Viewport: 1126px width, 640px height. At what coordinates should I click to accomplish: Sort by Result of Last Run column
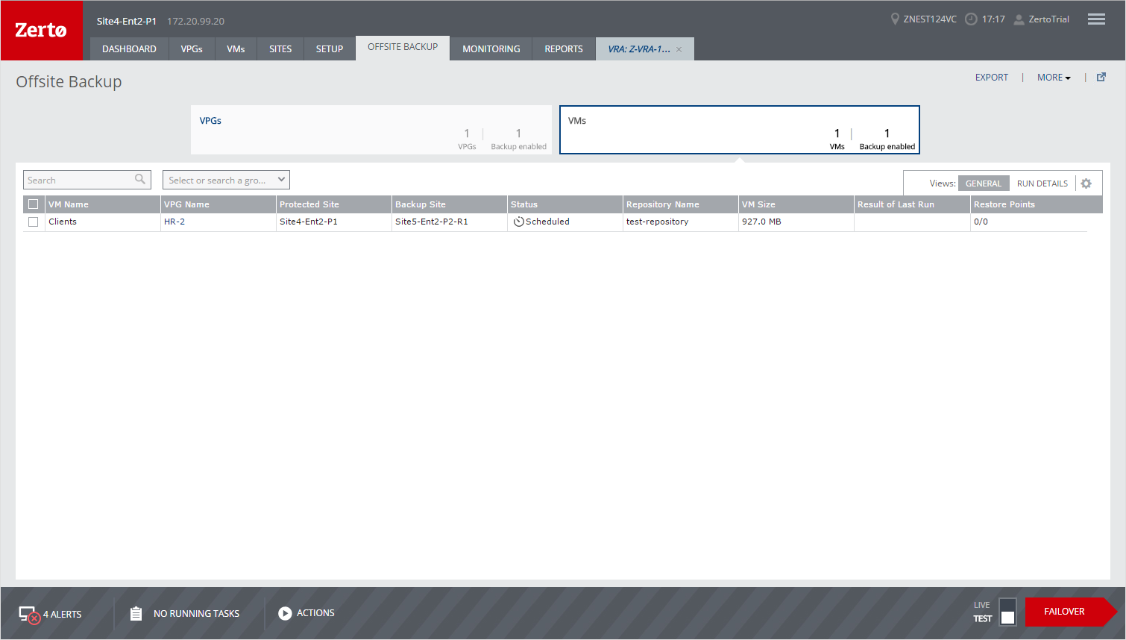(912, 204)
